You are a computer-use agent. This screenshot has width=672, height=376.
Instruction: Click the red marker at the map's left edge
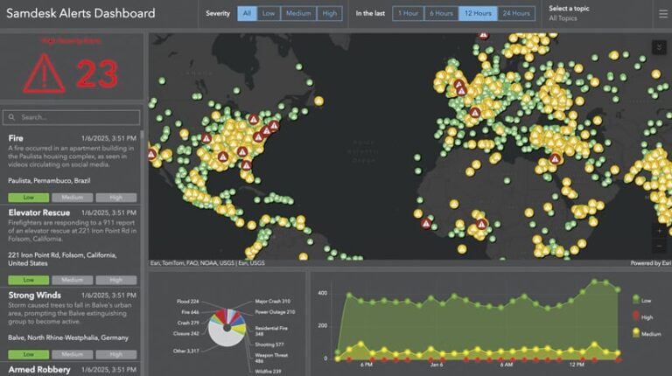[151, 154]
